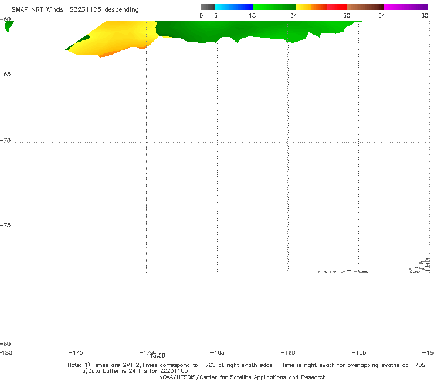The width and height of the screenshot is (434, 381).
Task: Click the coastline outline at the map's lower right edge
Action: coord(420,266)
